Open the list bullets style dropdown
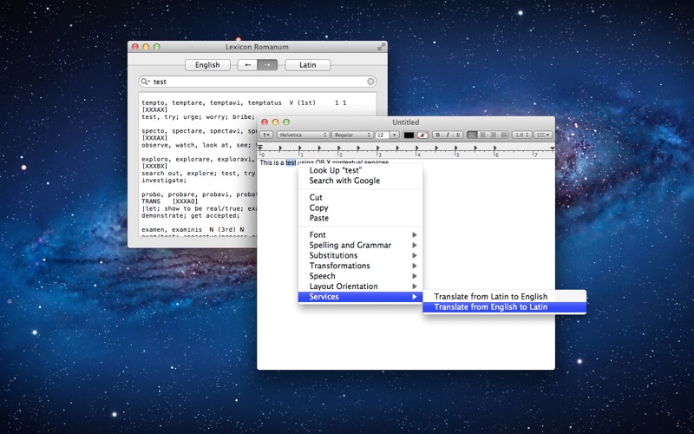694x434 pixels. pos(543,135)
